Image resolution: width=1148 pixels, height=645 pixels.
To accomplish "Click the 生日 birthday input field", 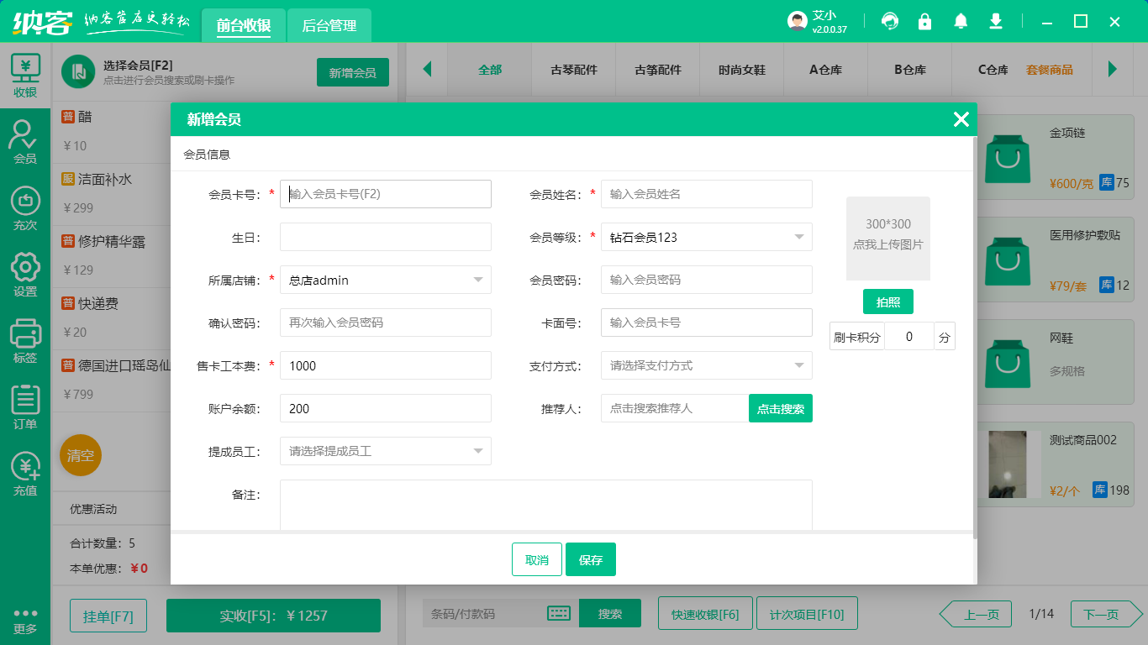I will coord(386,237).
